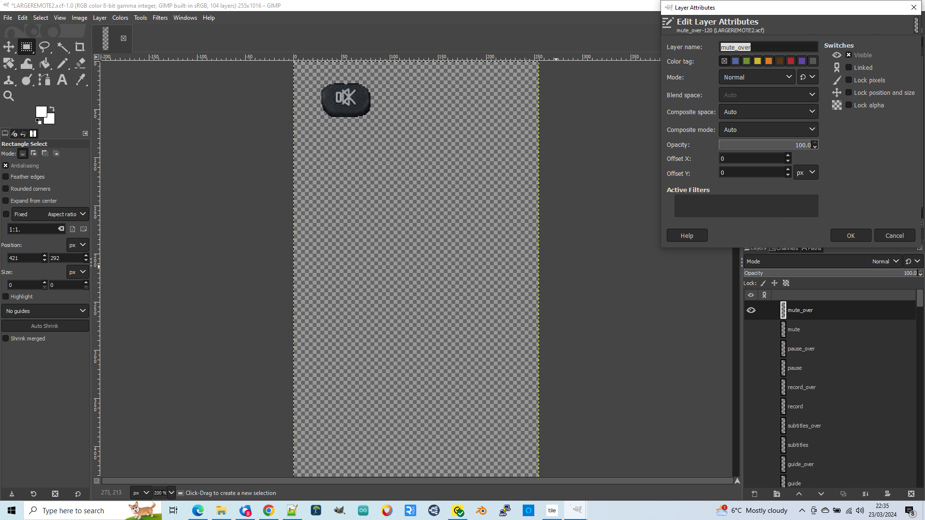Select the Crop tool
This screenshot has width=925, height=520.
pyautogui.click(x=80, y=47)
